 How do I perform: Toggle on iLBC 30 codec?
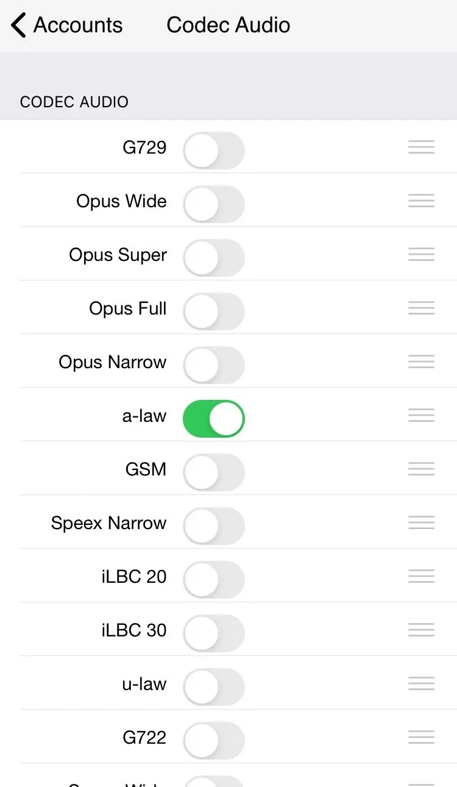pyautogui.click(x=214, y=633)
